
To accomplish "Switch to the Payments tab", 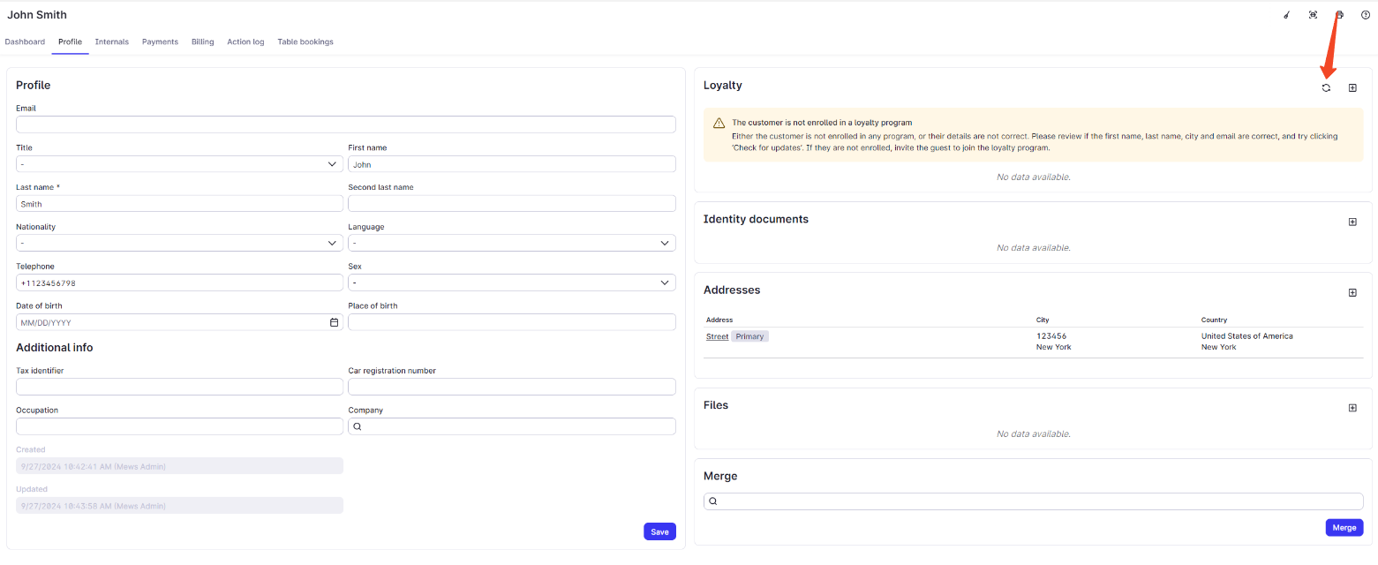I will (160, 41).
